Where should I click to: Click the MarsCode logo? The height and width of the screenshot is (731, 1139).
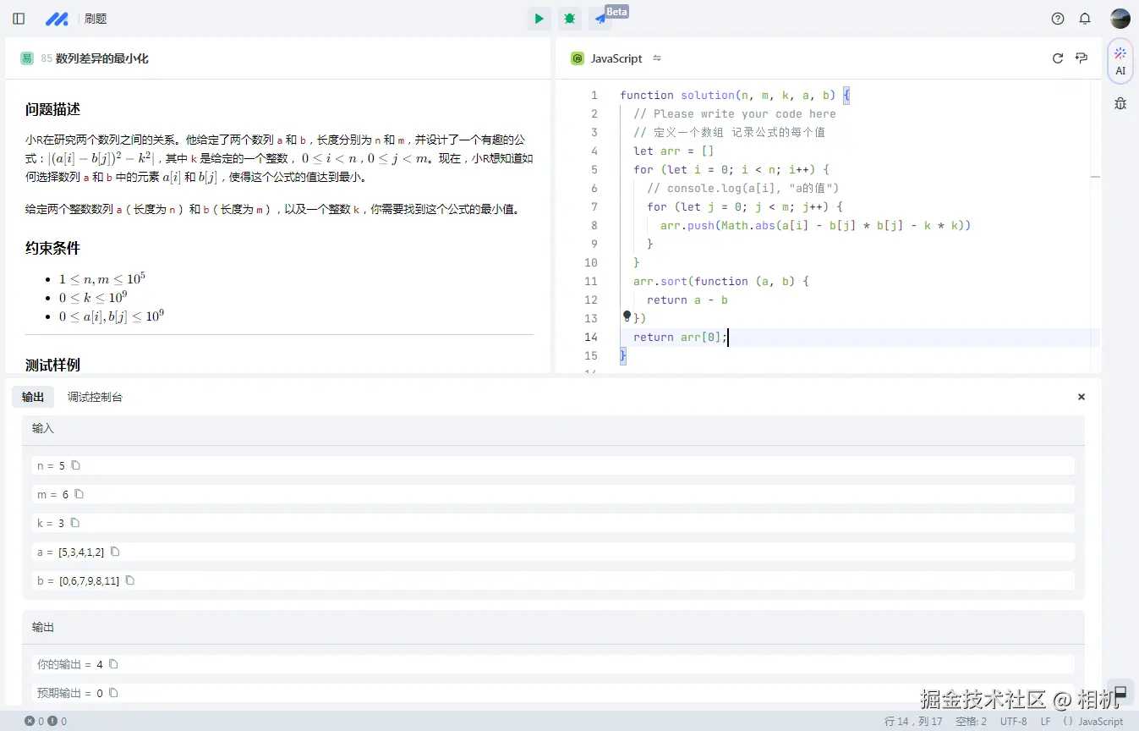[x=57, y=18]
